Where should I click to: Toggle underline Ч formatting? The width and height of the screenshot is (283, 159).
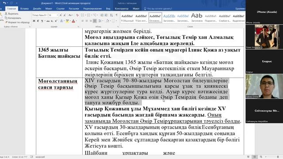(x=42, y=21)
